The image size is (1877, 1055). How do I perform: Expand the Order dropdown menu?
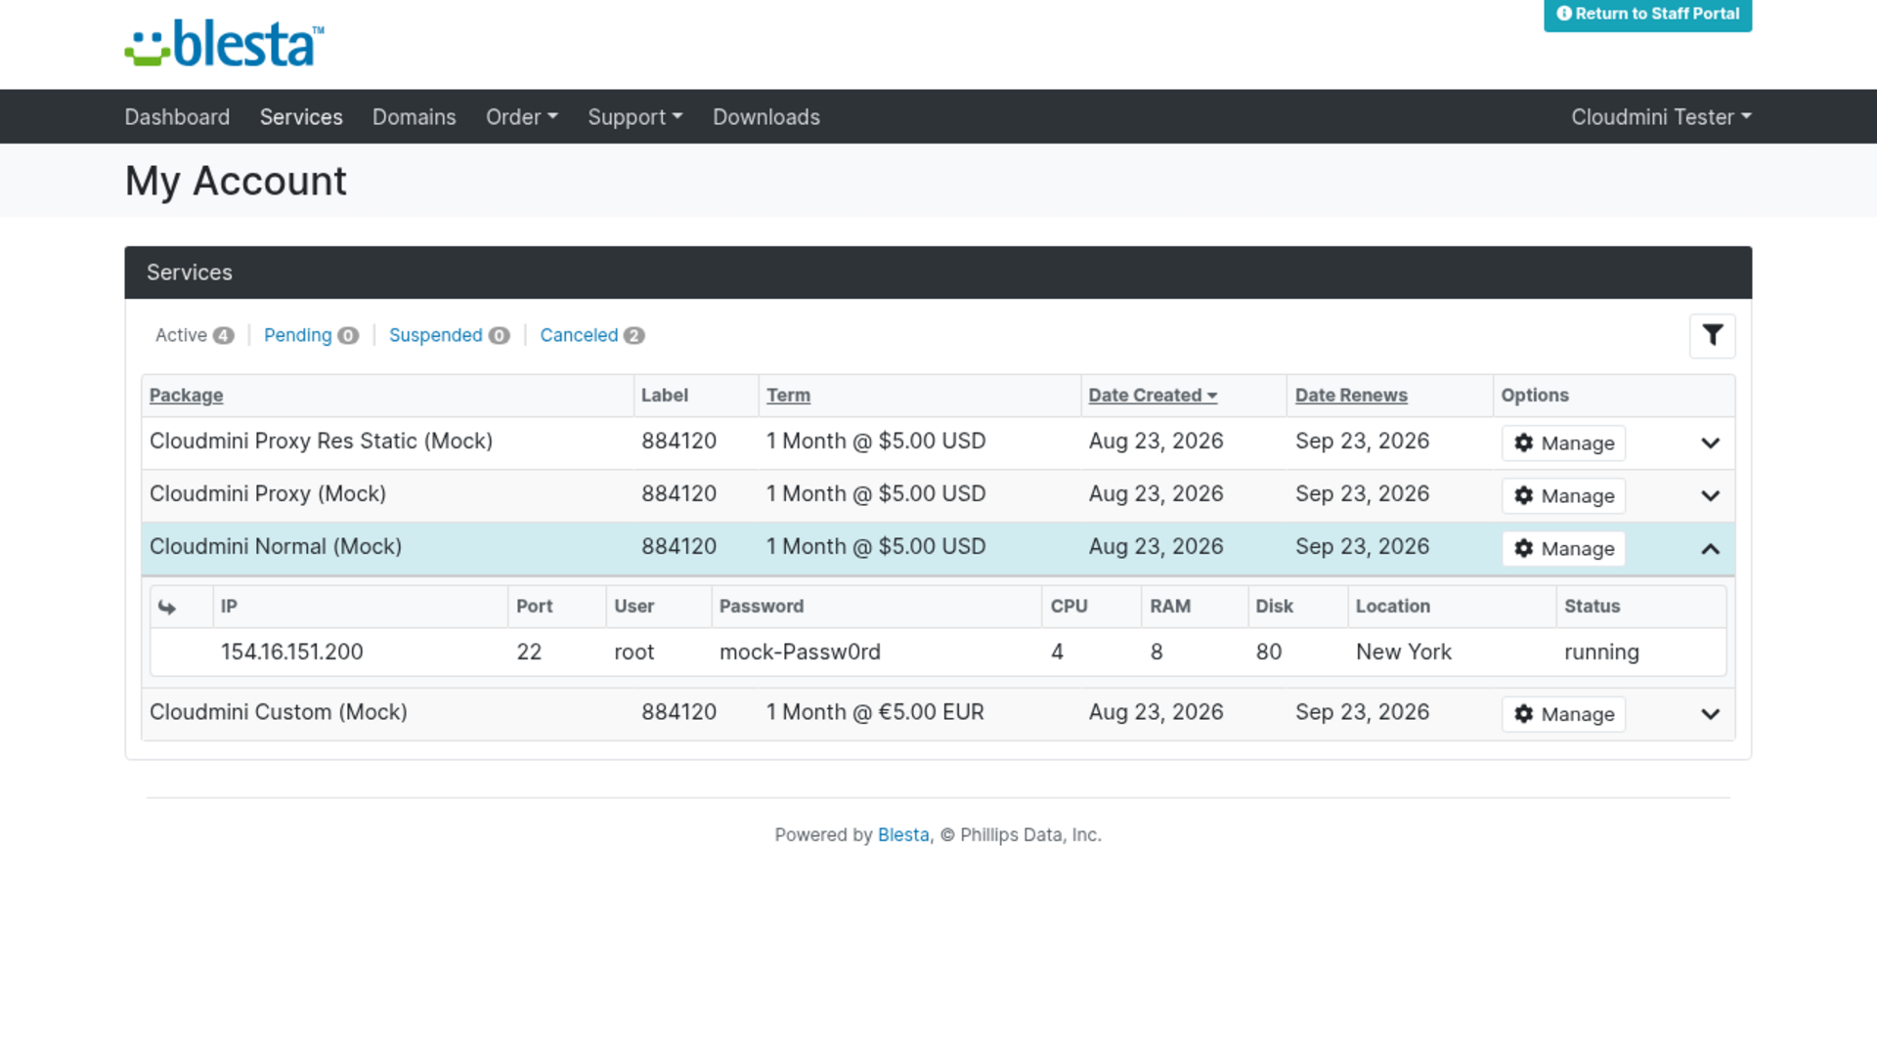click(x=522, y=117)
